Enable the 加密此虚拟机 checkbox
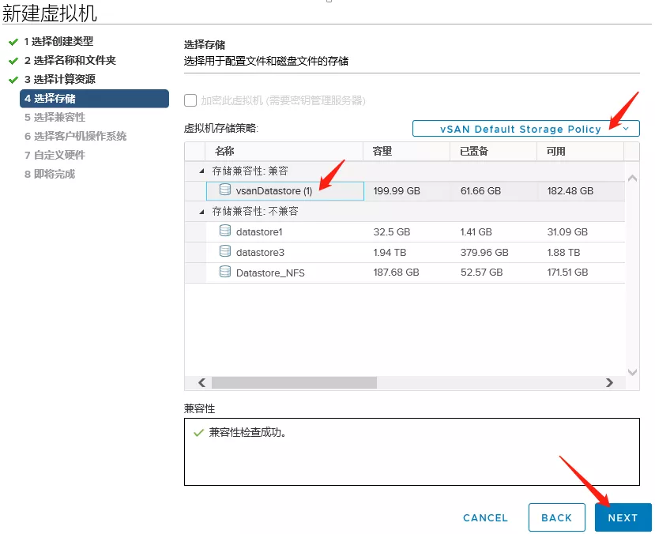The width and height of the screenshot is (655, 534). [190, 100]
